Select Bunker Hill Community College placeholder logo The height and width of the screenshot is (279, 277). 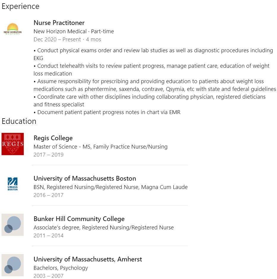(13, 225)
